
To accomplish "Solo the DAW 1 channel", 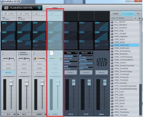I will (40, 64).
